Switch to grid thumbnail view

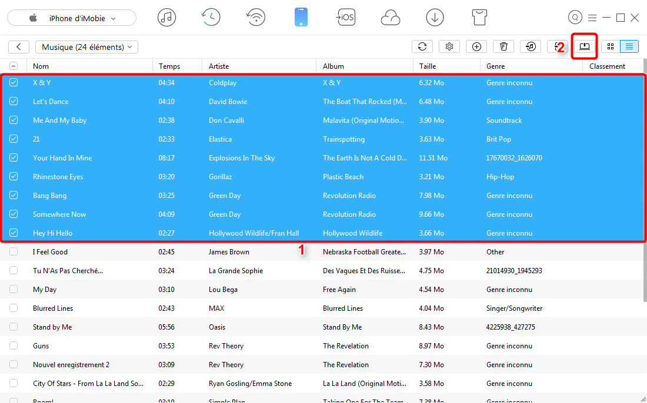click(611, 46)
